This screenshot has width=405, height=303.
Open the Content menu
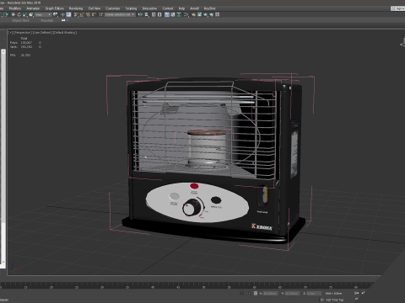coord(168,8)
